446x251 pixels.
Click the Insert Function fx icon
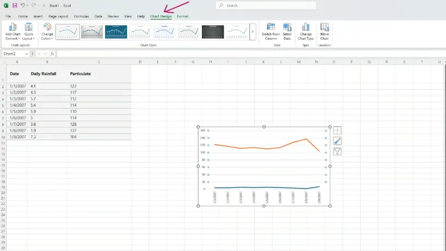pos(52,54)
